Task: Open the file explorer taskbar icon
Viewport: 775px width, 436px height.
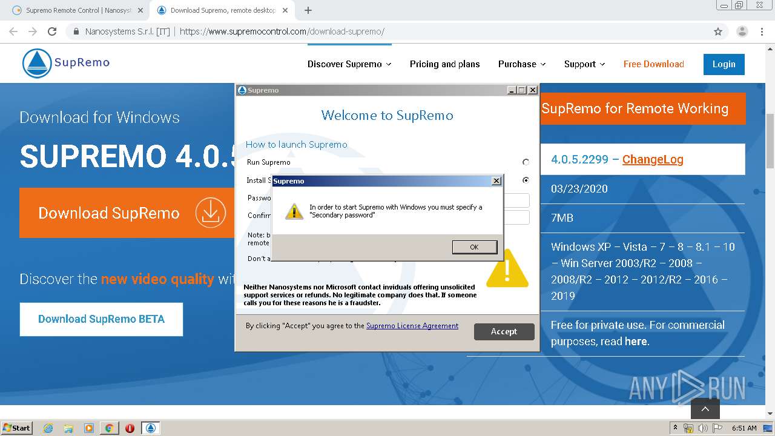Action: tap(68, 428)
